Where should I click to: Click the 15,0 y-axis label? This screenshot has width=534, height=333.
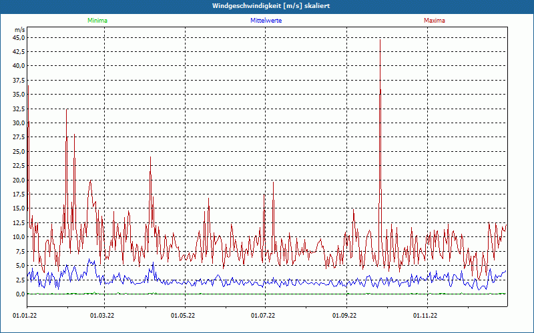(x=19, y=208)
